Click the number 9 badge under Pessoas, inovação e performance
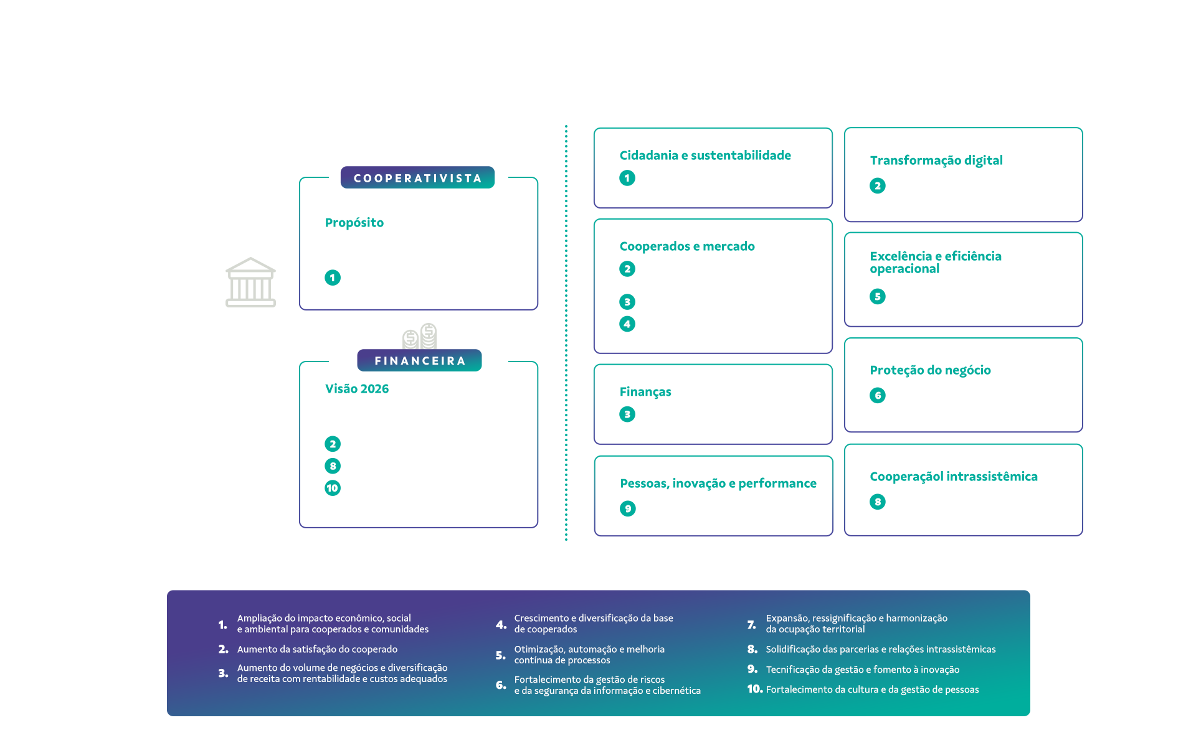This screenshot has height=743, width=1196. [627, 508]
